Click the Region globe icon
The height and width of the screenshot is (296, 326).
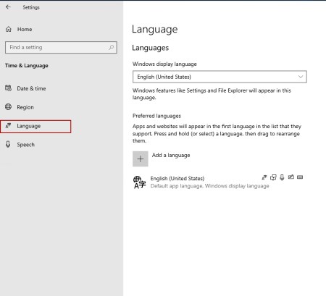pyautogui.click(x=8, y=107)
